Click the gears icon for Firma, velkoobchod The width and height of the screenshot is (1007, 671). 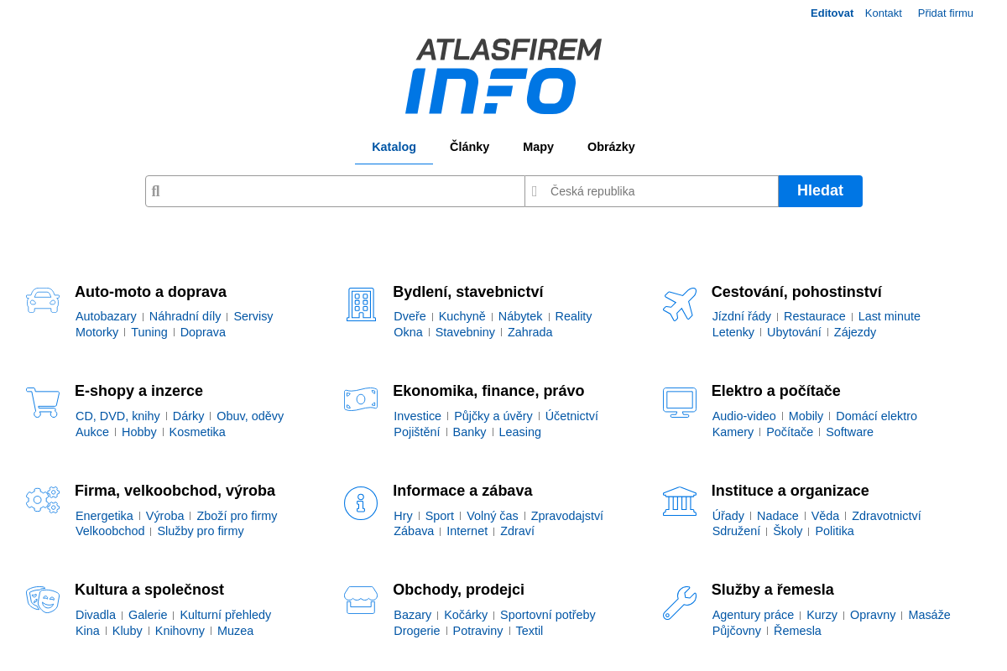(43, 499)
